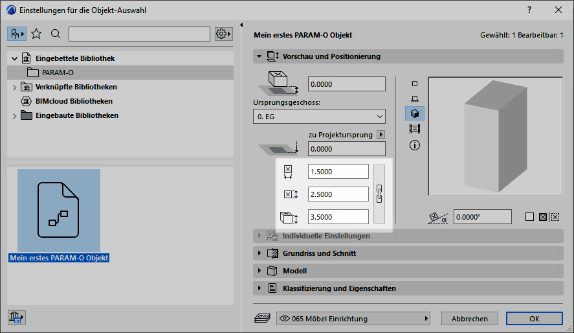This screenshot has width=574, height=333.
Task: Click the Mein erstes PARAM-O Objekt label
Action: click(59, 258)
